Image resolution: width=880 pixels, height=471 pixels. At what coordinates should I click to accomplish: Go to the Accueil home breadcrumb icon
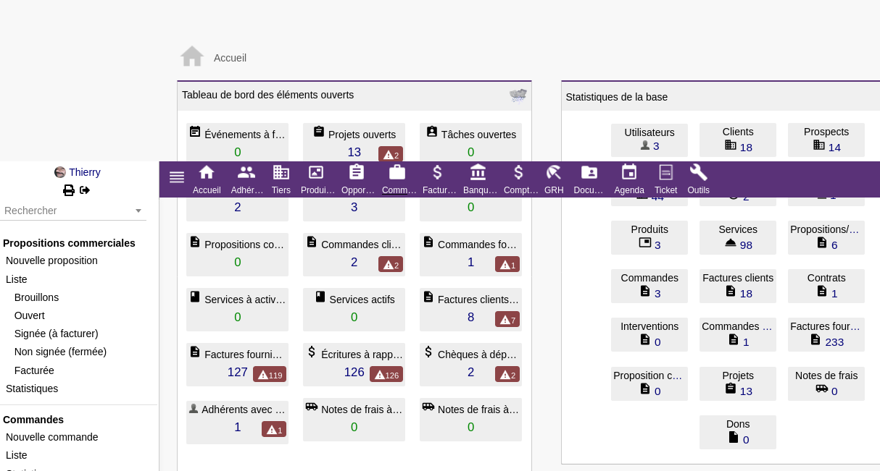(x=192, y=57)
